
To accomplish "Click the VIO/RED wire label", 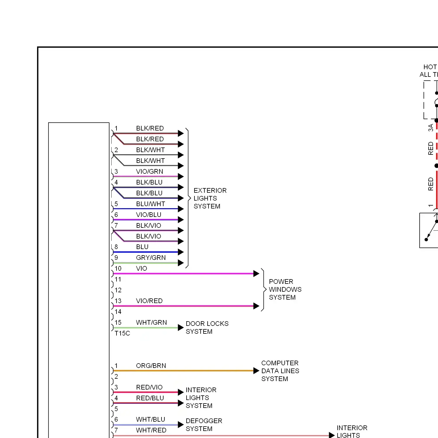I will 149,301.
